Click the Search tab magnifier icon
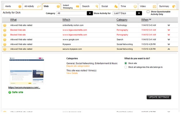 [x=97, y=6]
